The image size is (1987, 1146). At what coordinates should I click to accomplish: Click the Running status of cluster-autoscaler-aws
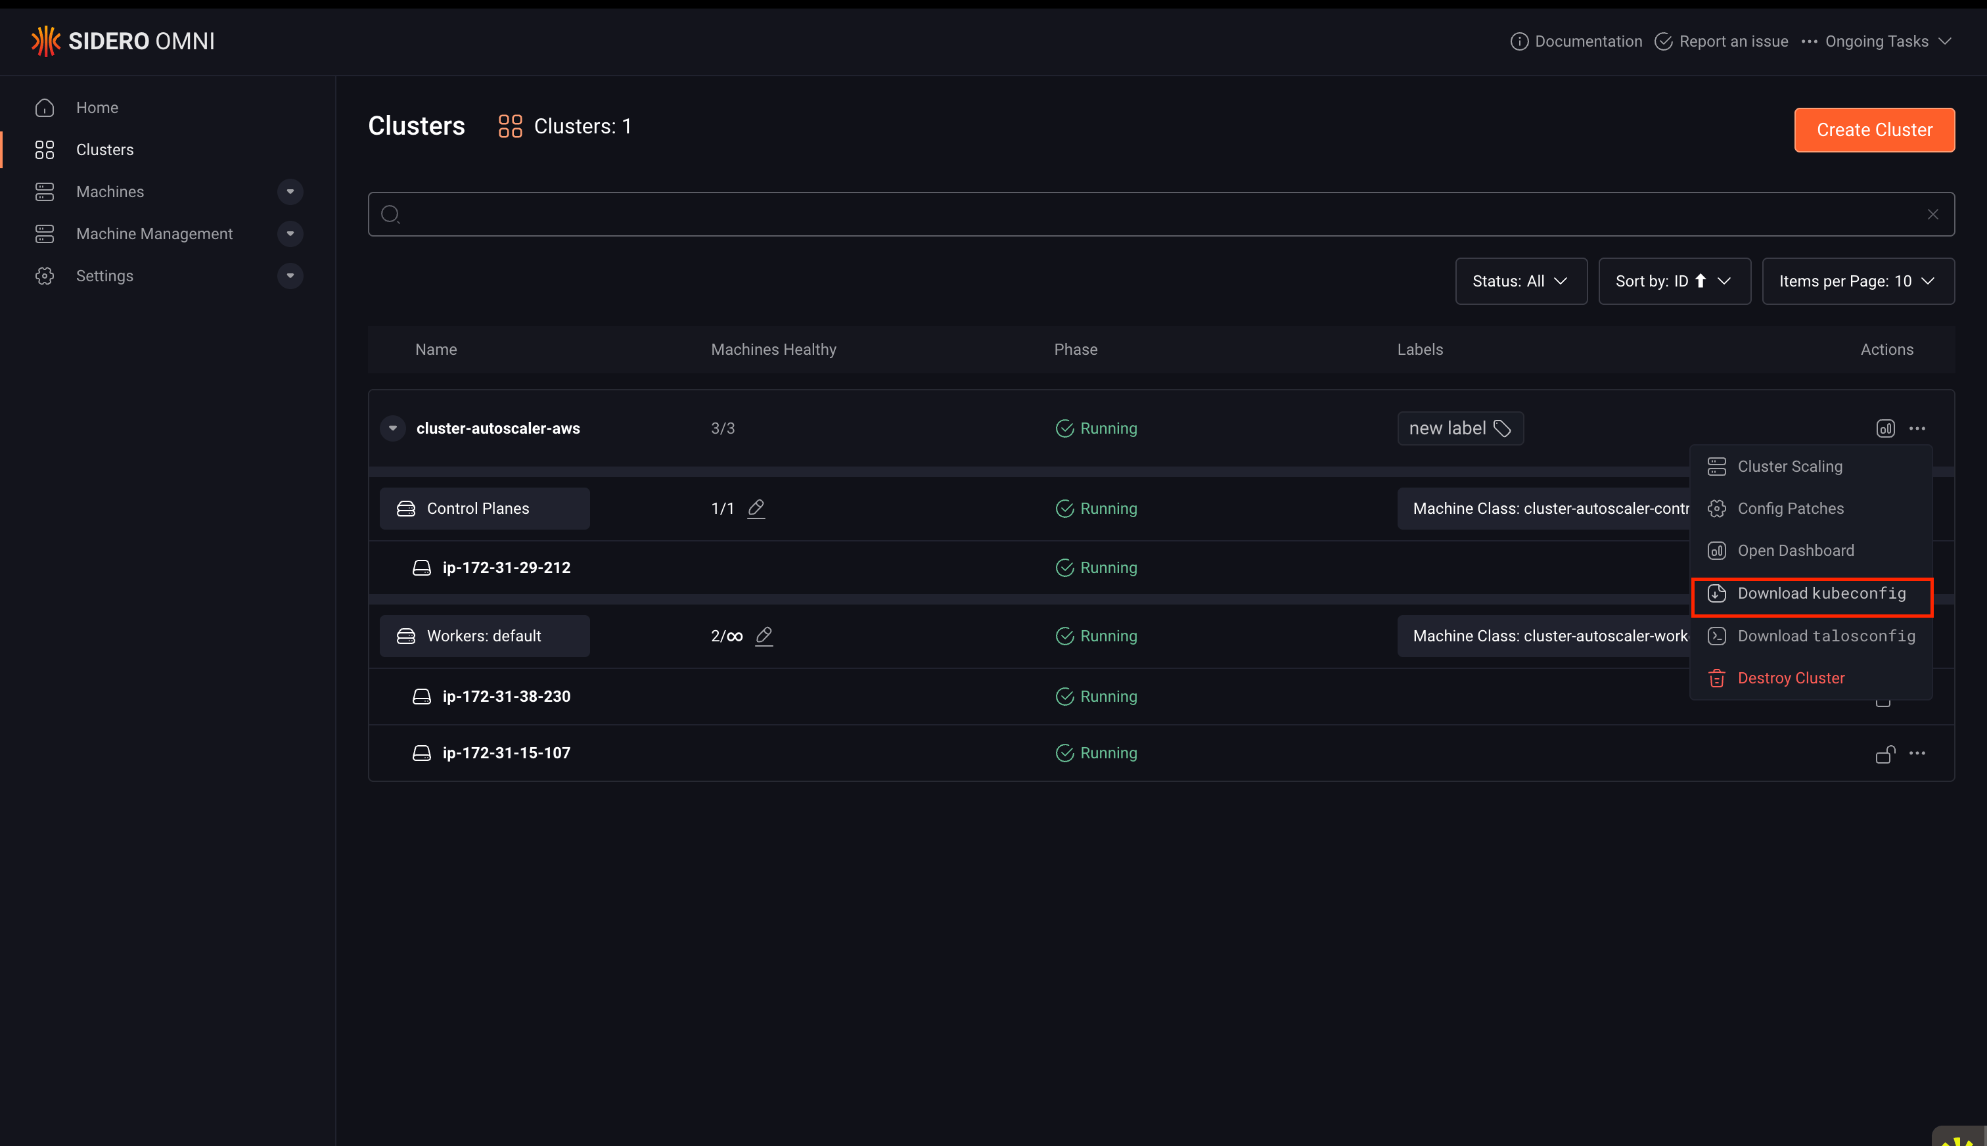click(x=1096, y=428)
